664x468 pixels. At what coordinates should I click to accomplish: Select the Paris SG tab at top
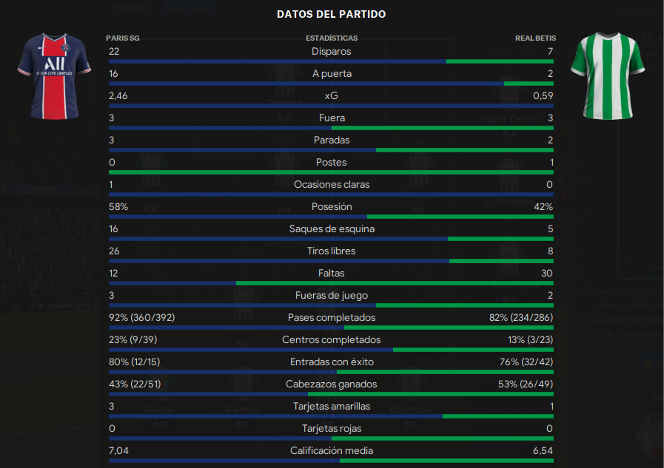coord(131,7)
